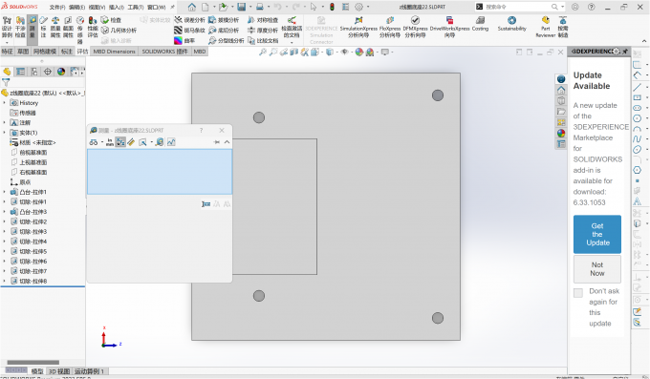Open Geometry Analysis (几何体分析)
Viewport: 650px width, 379px height.
[x=119, y=31]
